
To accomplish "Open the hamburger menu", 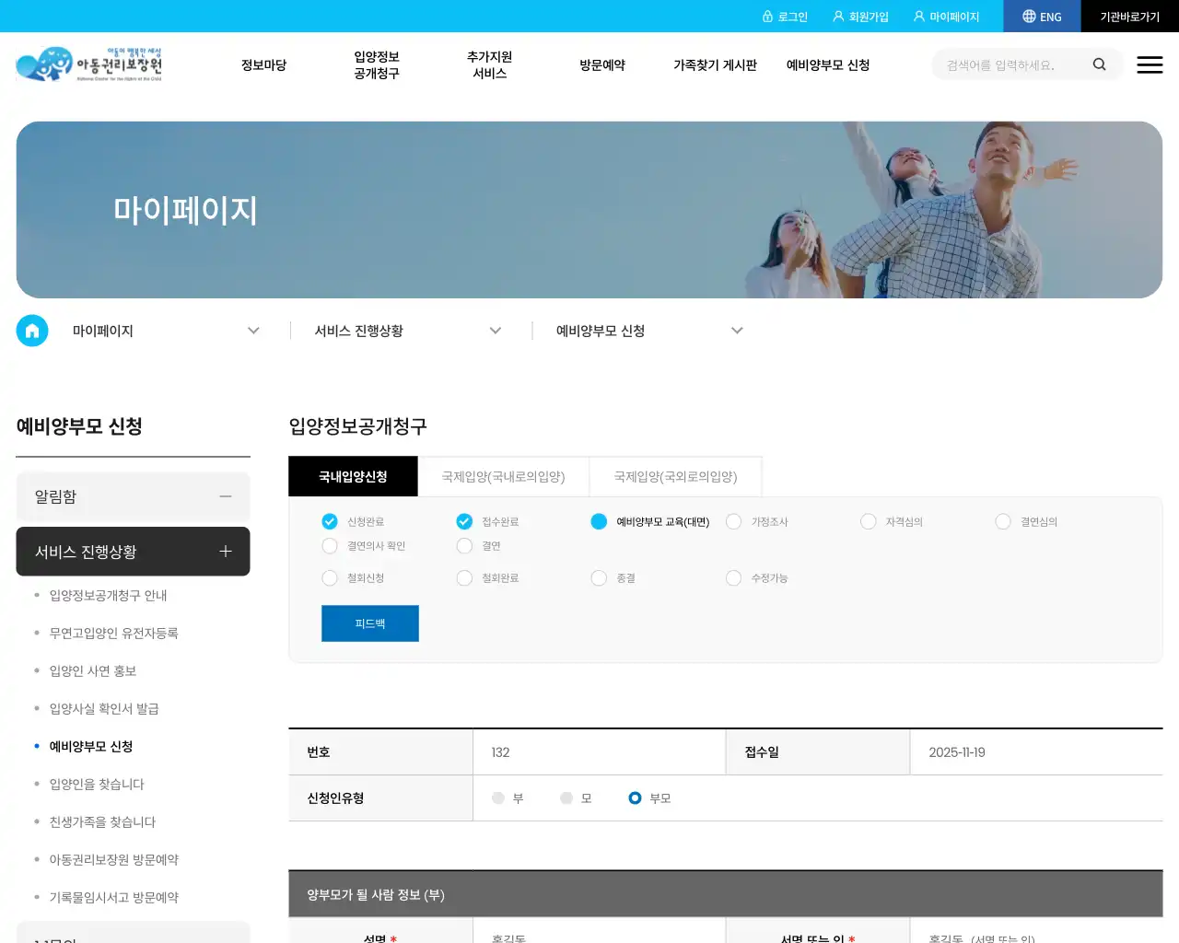I will click(x=1150, y=64).
